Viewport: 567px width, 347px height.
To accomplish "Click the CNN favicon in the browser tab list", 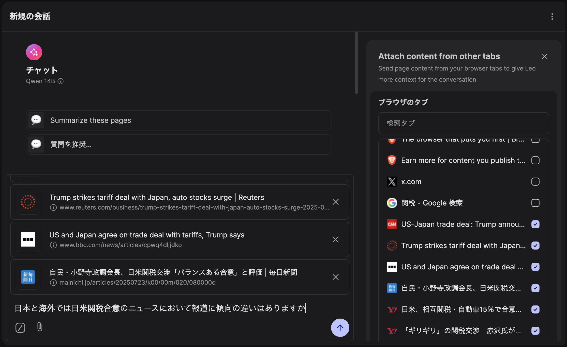I will (x=392, y=224).
